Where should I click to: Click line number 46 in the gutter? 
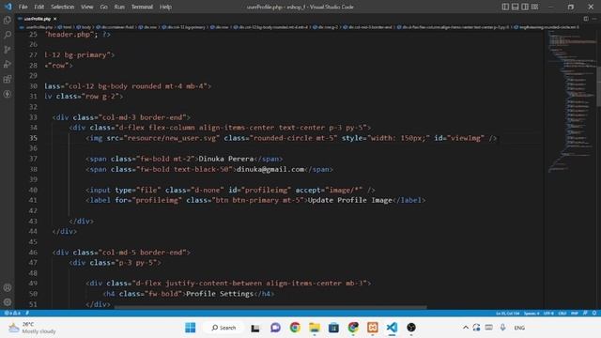[33, 253]
